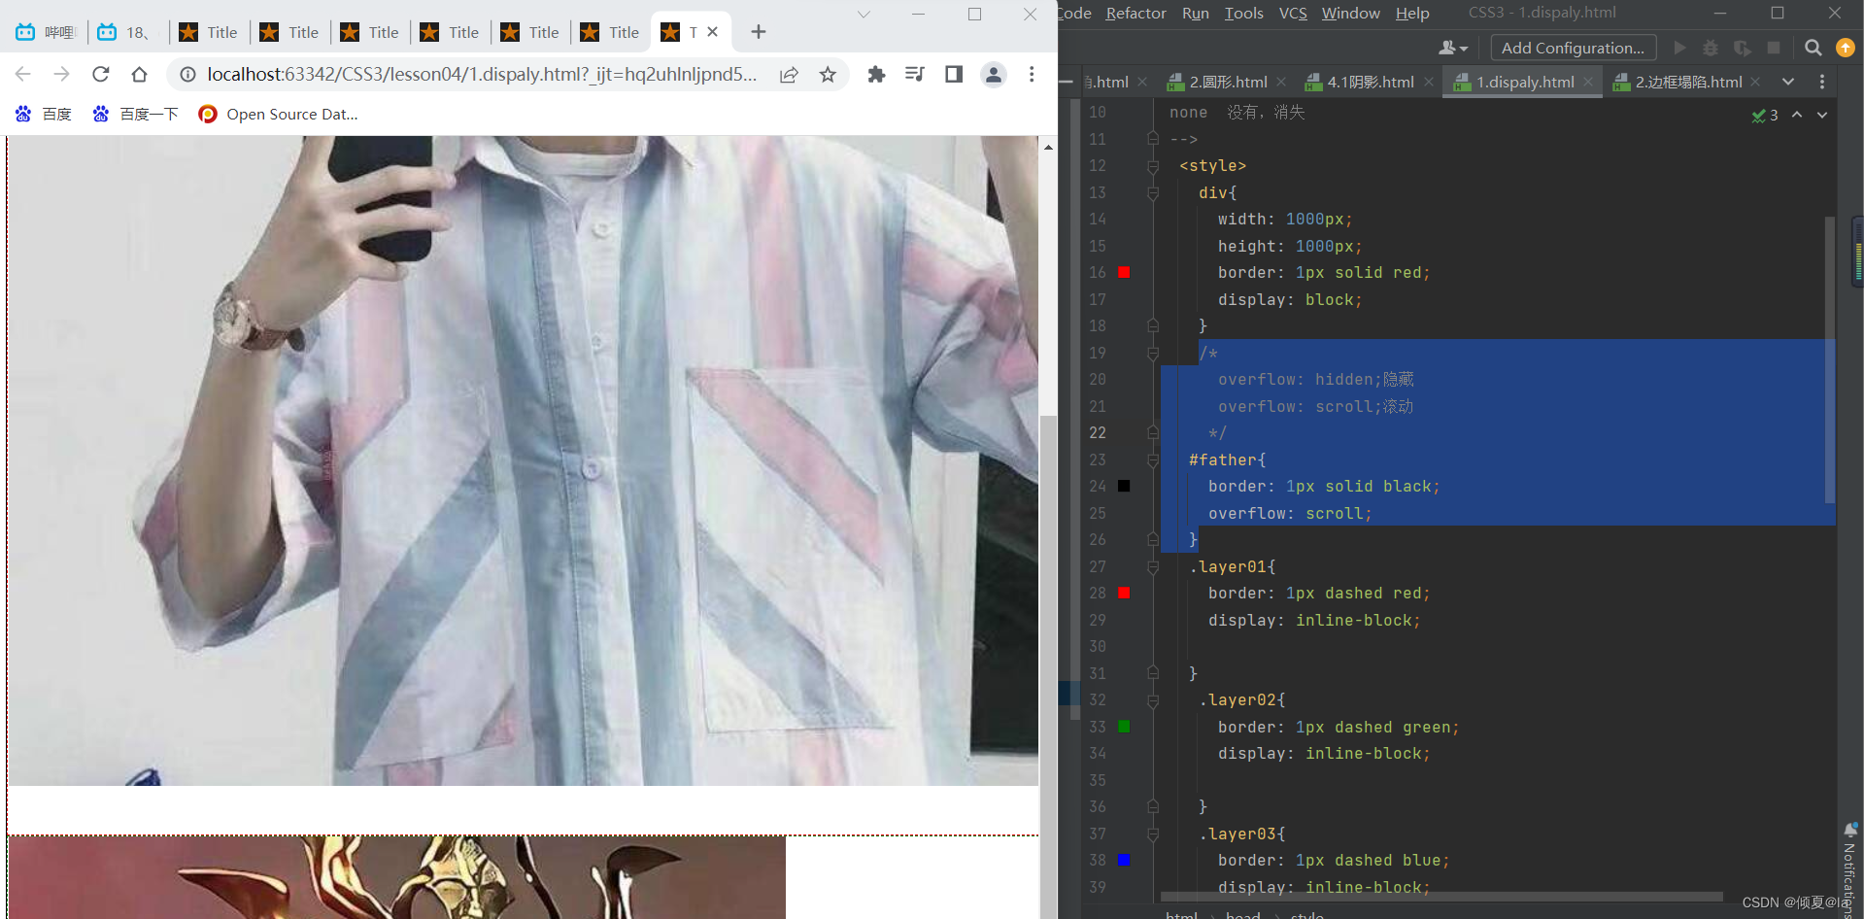Collapse .layer03 rule fold at line 37

(1153, 834)
